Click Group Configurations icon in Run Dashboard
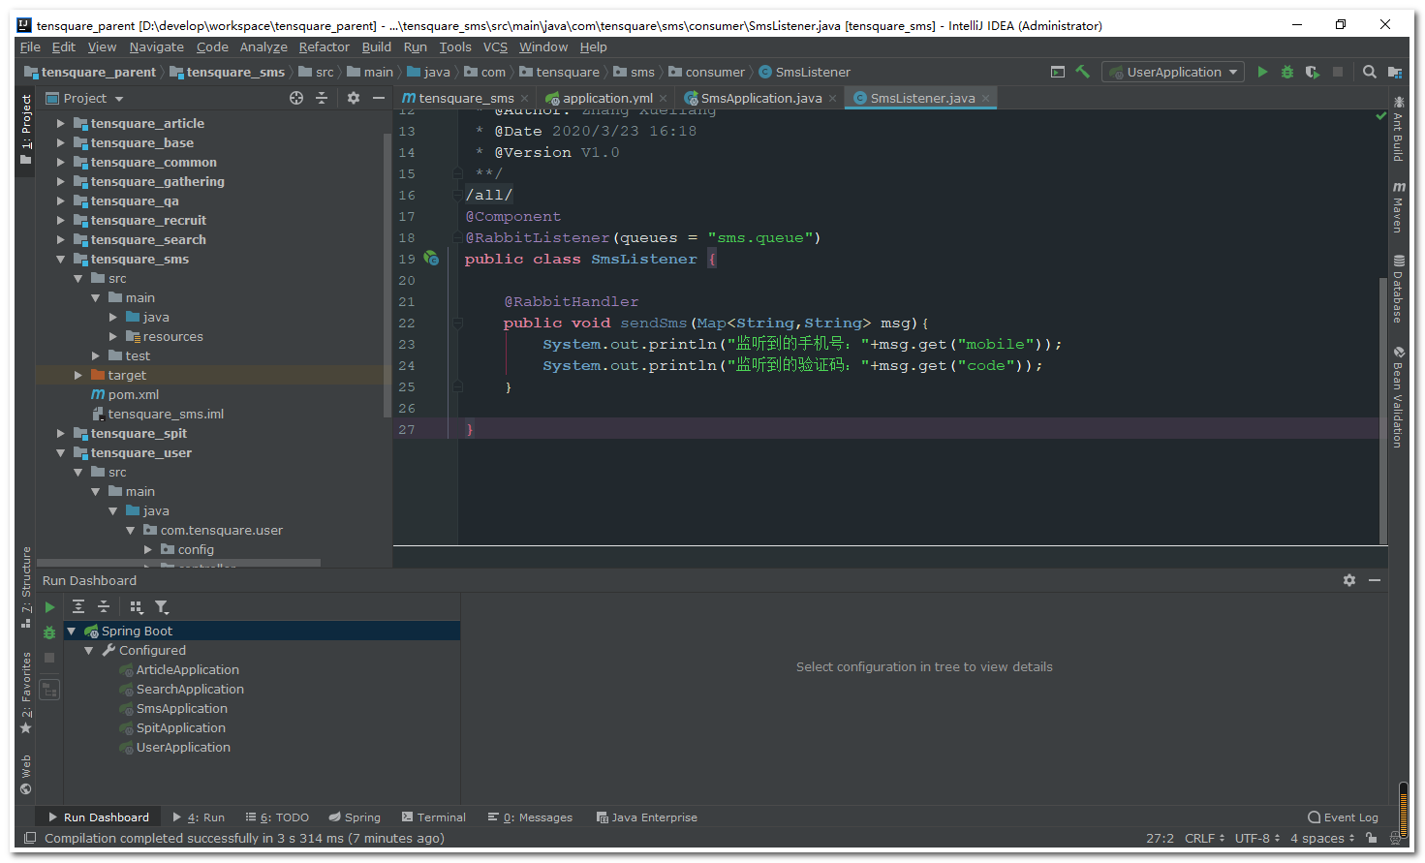Viewport: 1425px width, 863px height. 137,607
